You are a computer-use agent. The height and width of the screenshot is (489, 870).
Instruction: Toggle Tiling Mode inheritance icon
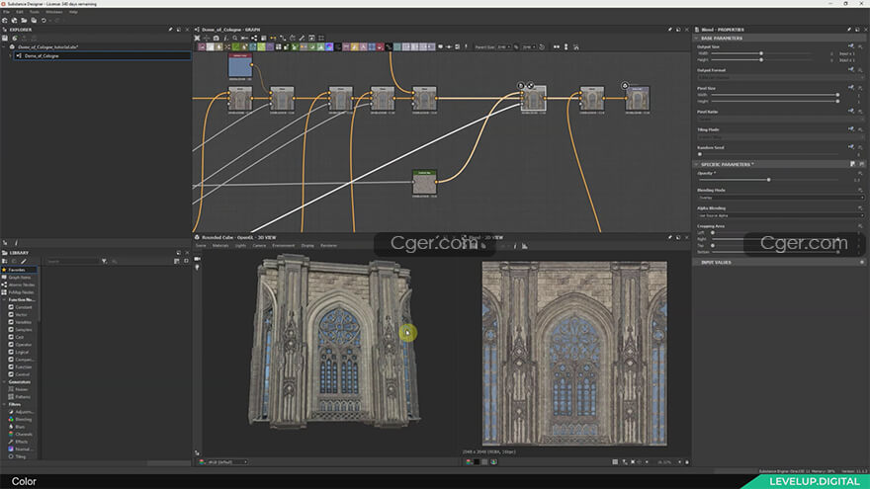point(850,129)
